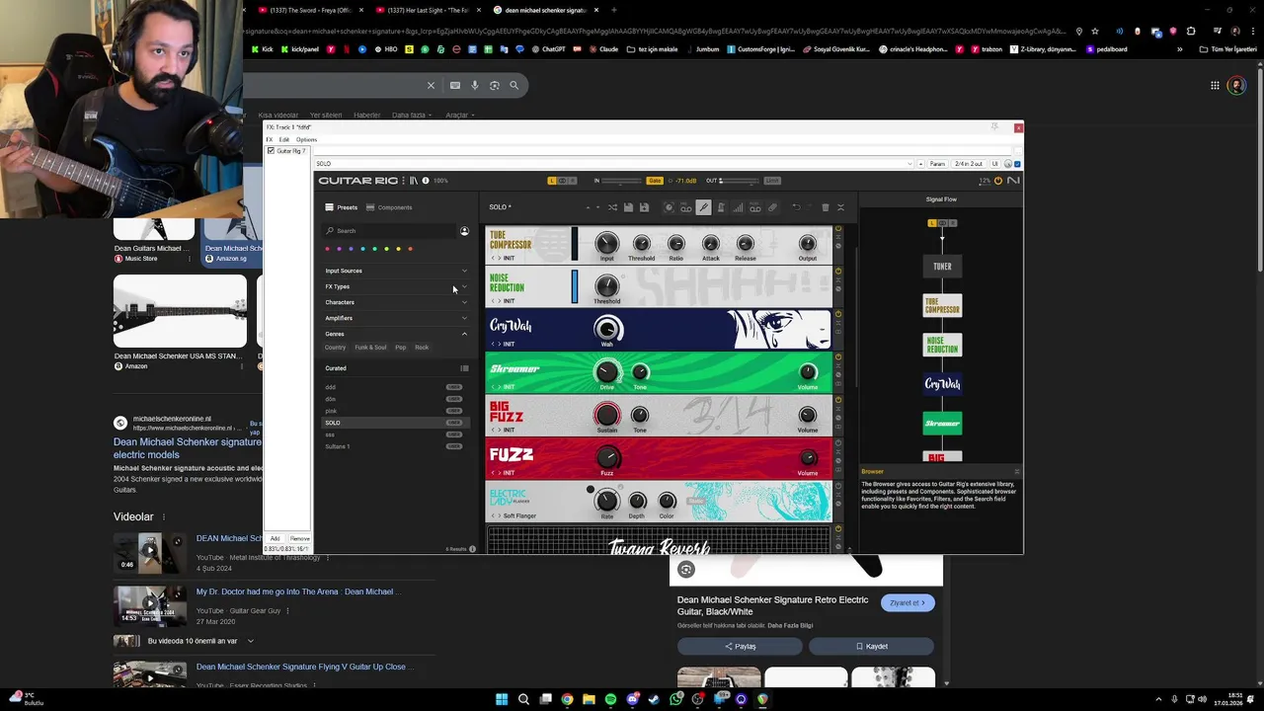
Task: Toggle Big Fuzz module power button
Action: coord(838,400)
